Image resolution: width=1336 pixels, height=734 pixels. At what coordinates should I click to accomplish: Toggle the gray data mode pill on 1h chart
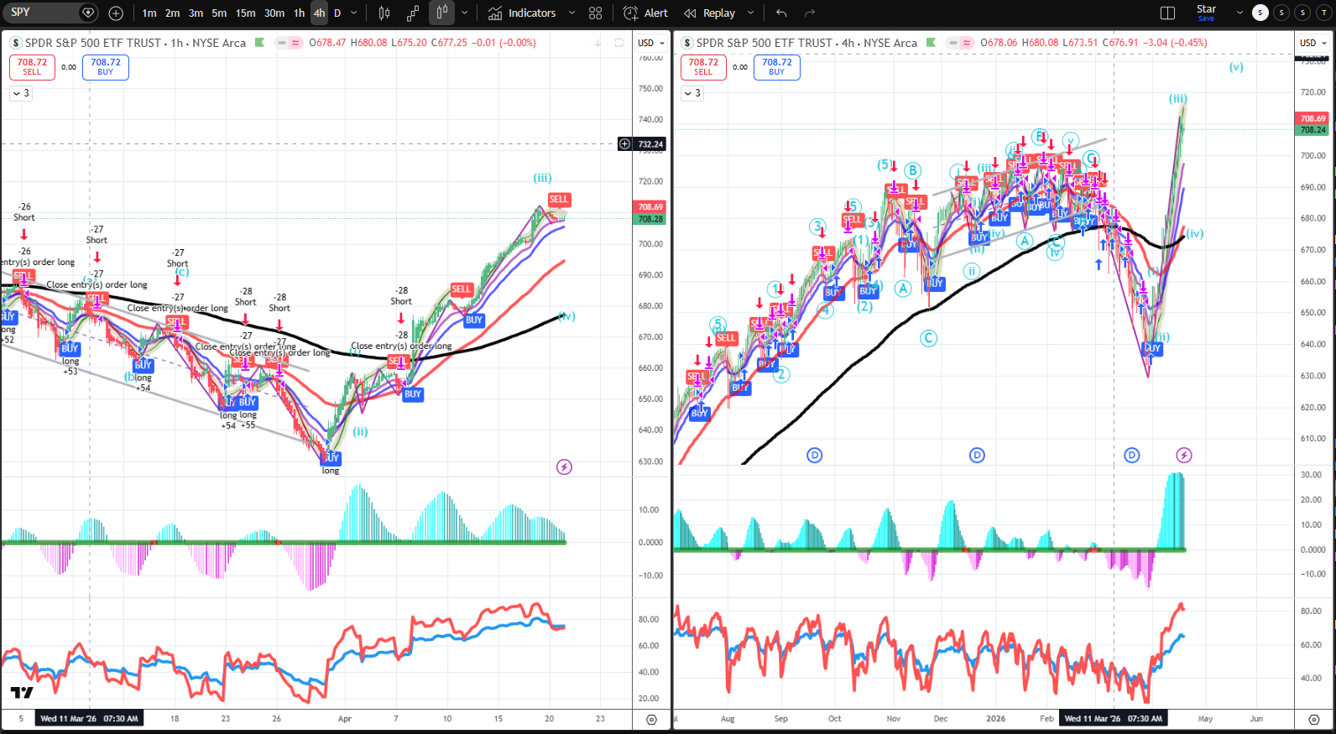coord(282,43)
